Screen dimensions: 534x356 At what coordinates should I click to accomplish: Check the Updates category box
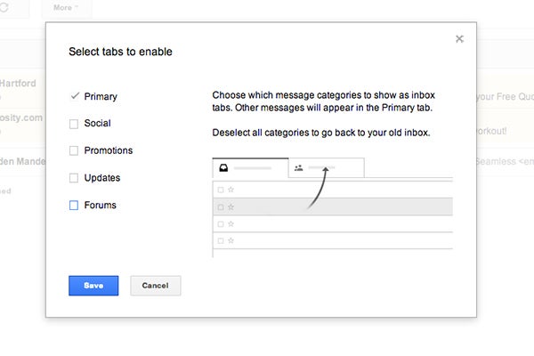(x=74, y=178)
